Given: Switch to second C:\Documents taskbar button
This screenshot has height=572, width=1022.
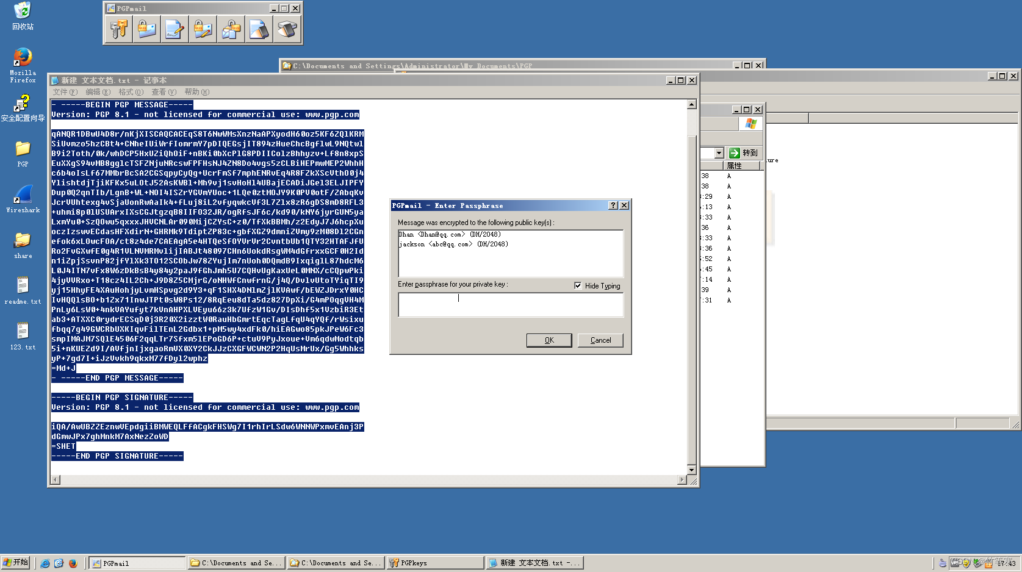Looking at the screenshot, I should click(336, 563).
